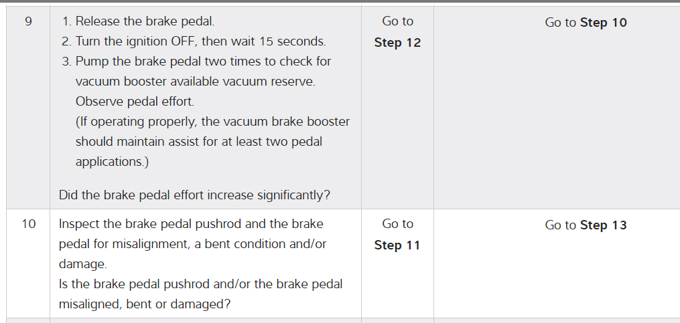Click the 'Inspect the brake pedal pushrod' line

(191, 224)
